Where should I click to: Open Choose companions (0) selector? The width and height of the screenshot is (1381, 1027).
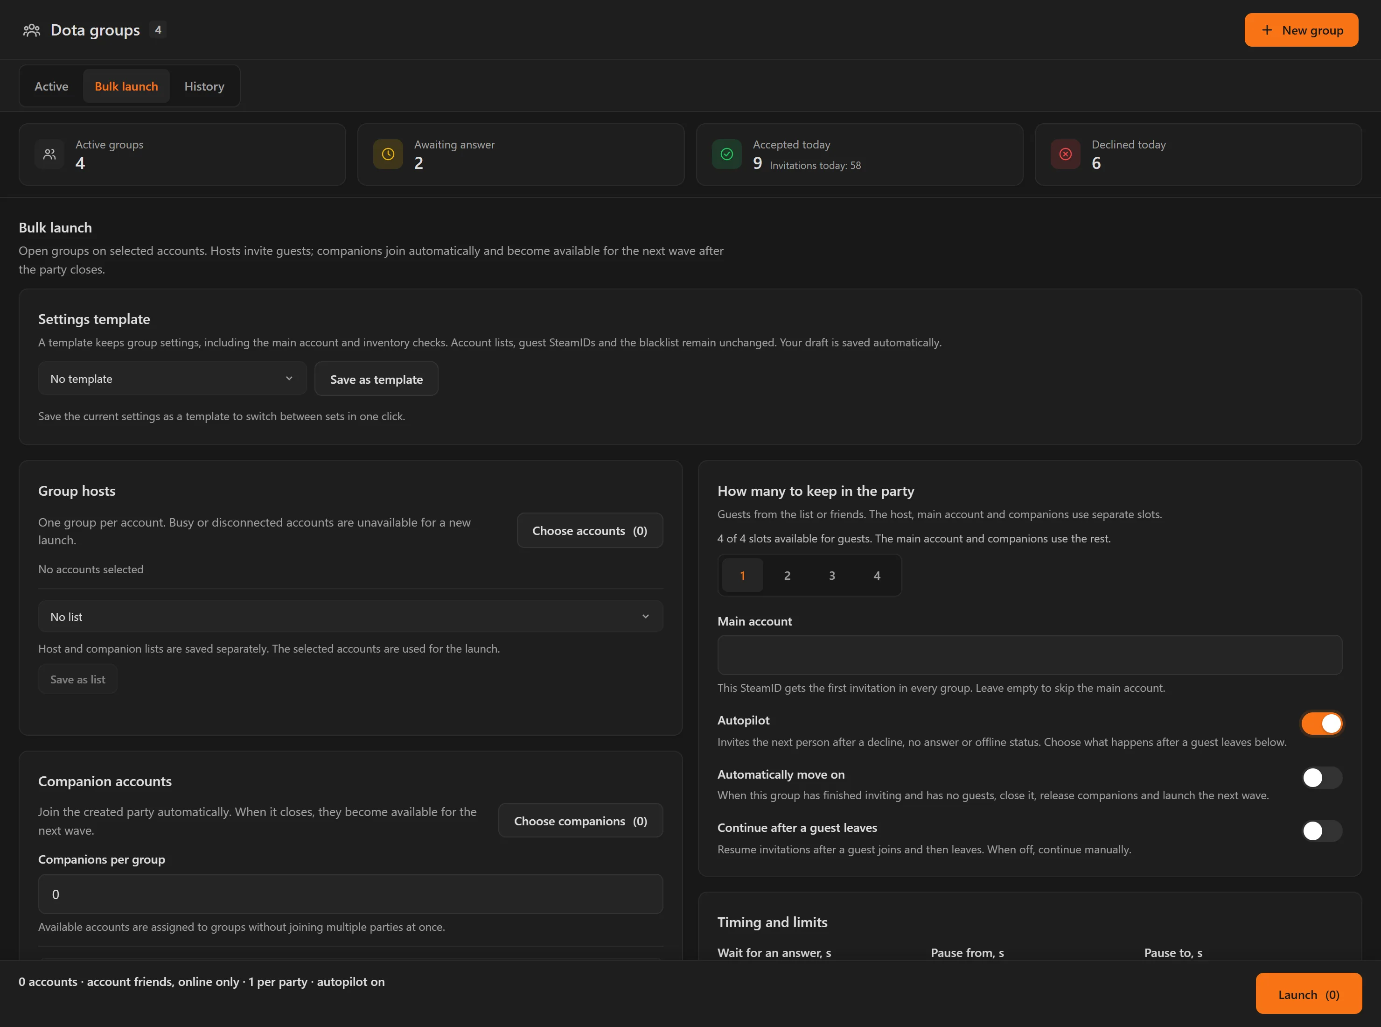coord(580,821)
